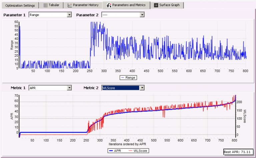The height and width of the screenshot is (158, 256).
Task: Click the Parameter 1 field label
Action: [x=15, y=15]
